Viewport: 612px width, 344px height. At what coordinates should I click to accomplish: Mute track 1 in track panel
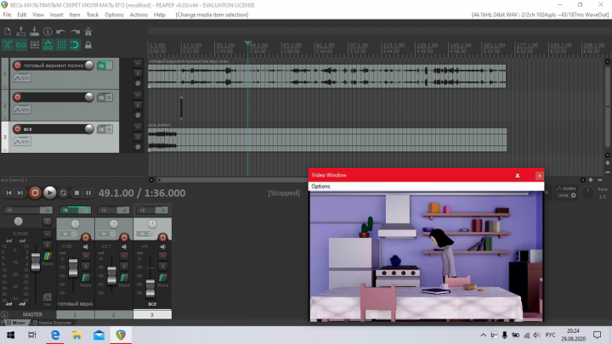(x=138, y=63)
